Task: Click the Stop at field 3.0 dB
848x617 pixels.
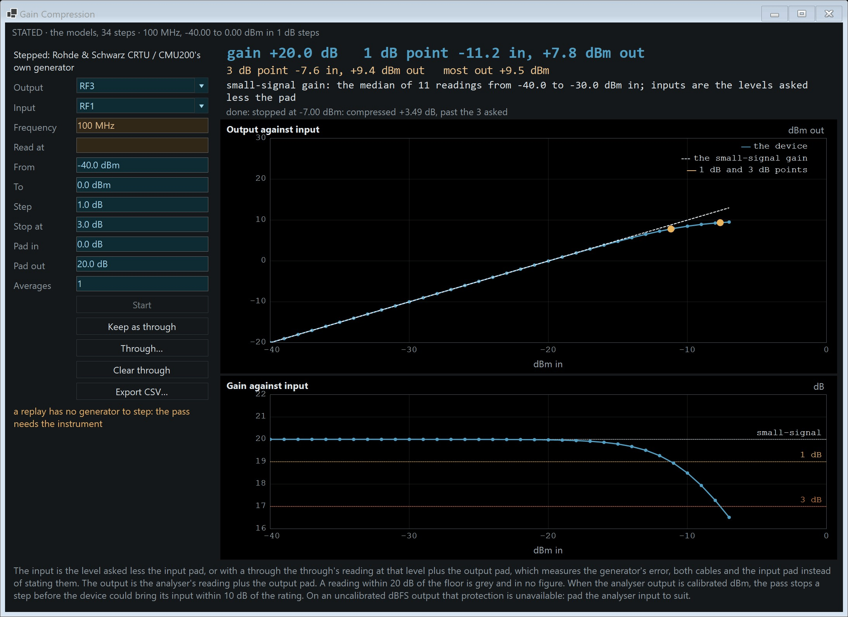Action: click(142, 225)
